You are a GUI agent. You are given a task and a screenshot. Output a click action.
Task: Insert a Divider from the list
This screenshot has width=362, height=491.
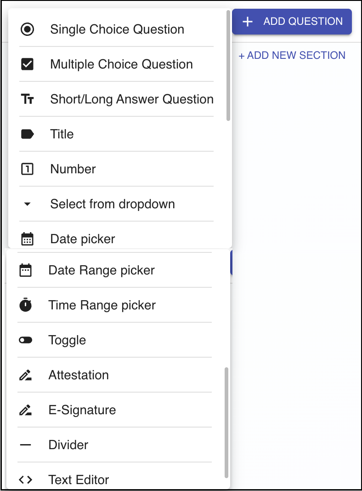[x=68, y=445]
